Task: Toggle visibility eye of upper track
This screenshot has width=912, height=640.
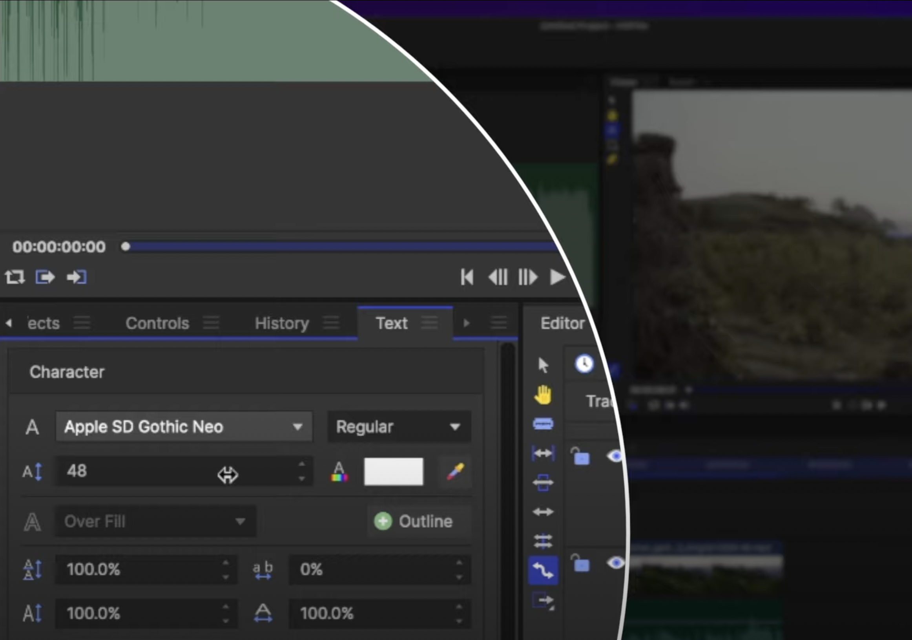Action: tap(615, 455)
